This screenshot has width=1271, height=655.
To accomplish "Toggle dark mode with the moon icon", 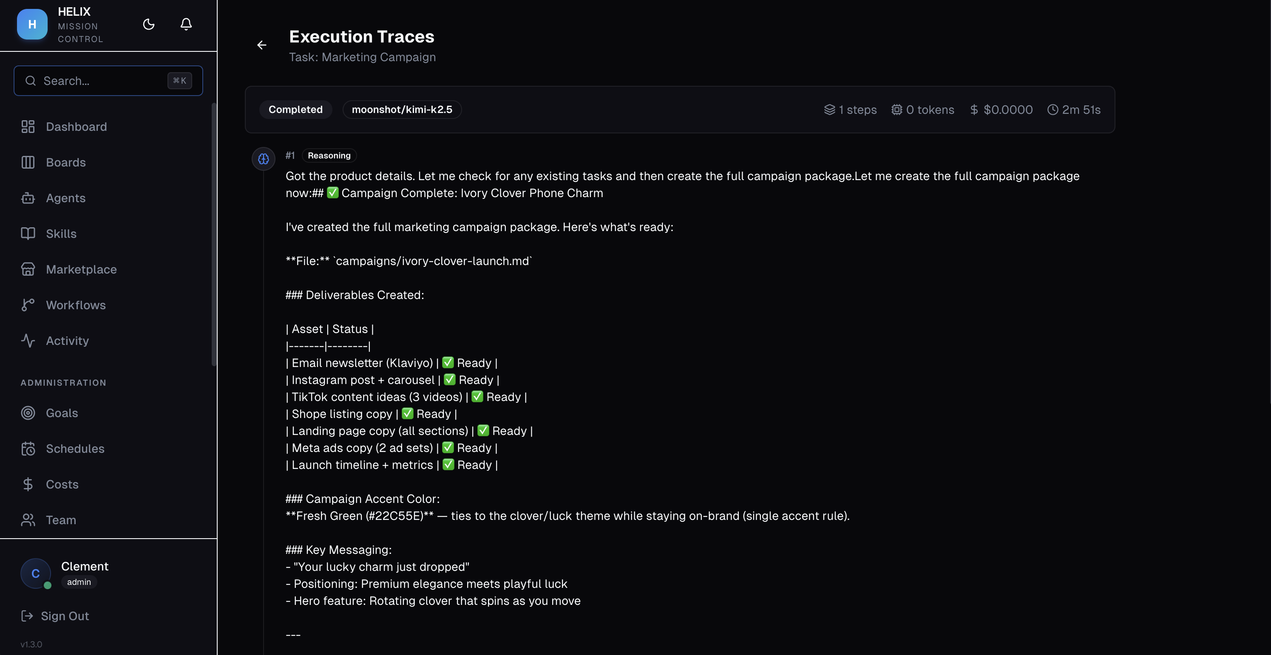I will point(148,24).
